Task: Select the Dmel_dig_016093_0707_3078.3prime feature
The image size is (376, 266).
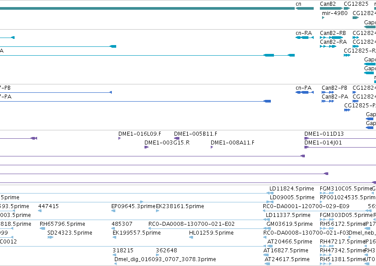Action: [x=116, y=264]
